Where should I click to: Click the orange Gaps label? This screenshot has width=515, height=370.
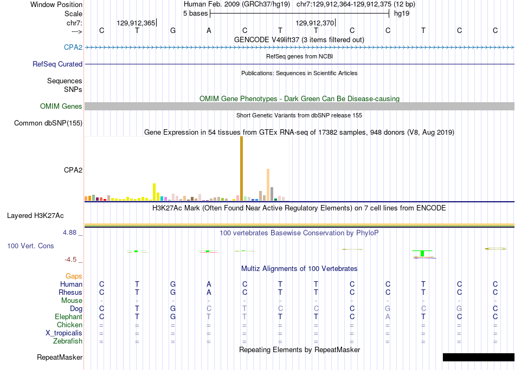[x=74, y=276]
